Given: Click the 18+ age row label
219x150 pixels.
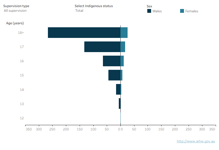Looking at the screenshot, I should tap(21, 33).
